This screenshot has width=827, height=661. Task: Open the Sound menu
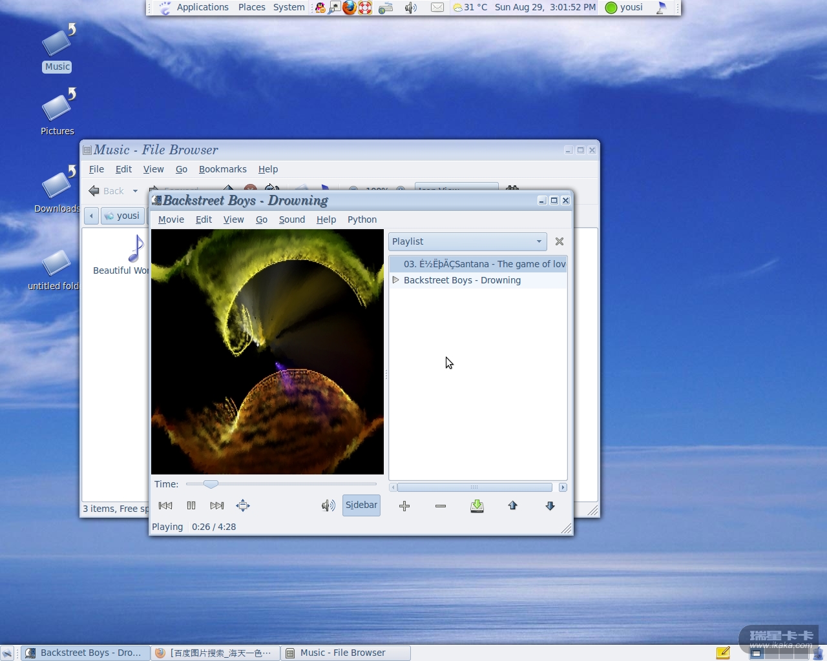(x=291, y=219)
